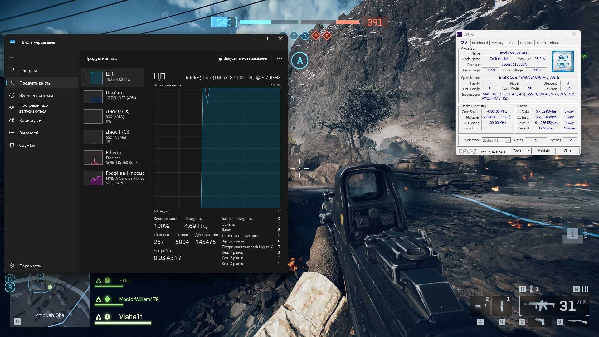The width and height of the screenshot is (599, 337).
Task: Click the friendly team score 545
Action: coord(224,22)
